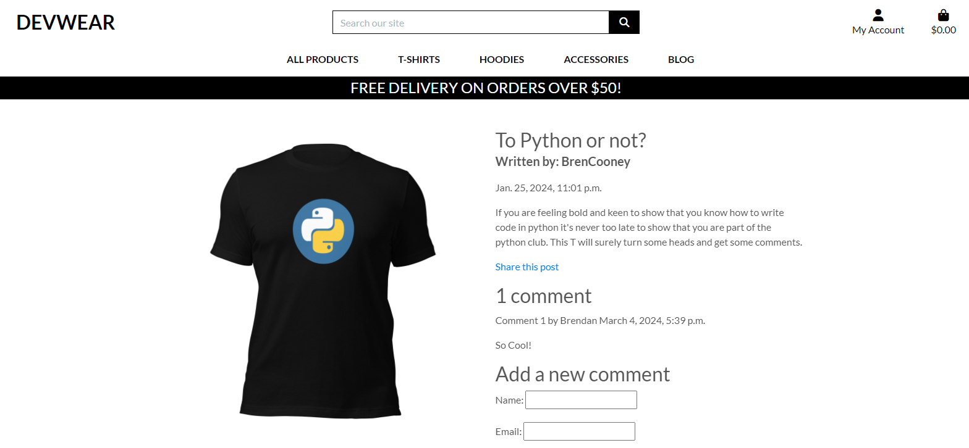
Task: Click the 1 comment heading
Action: (x=544, y=296)
